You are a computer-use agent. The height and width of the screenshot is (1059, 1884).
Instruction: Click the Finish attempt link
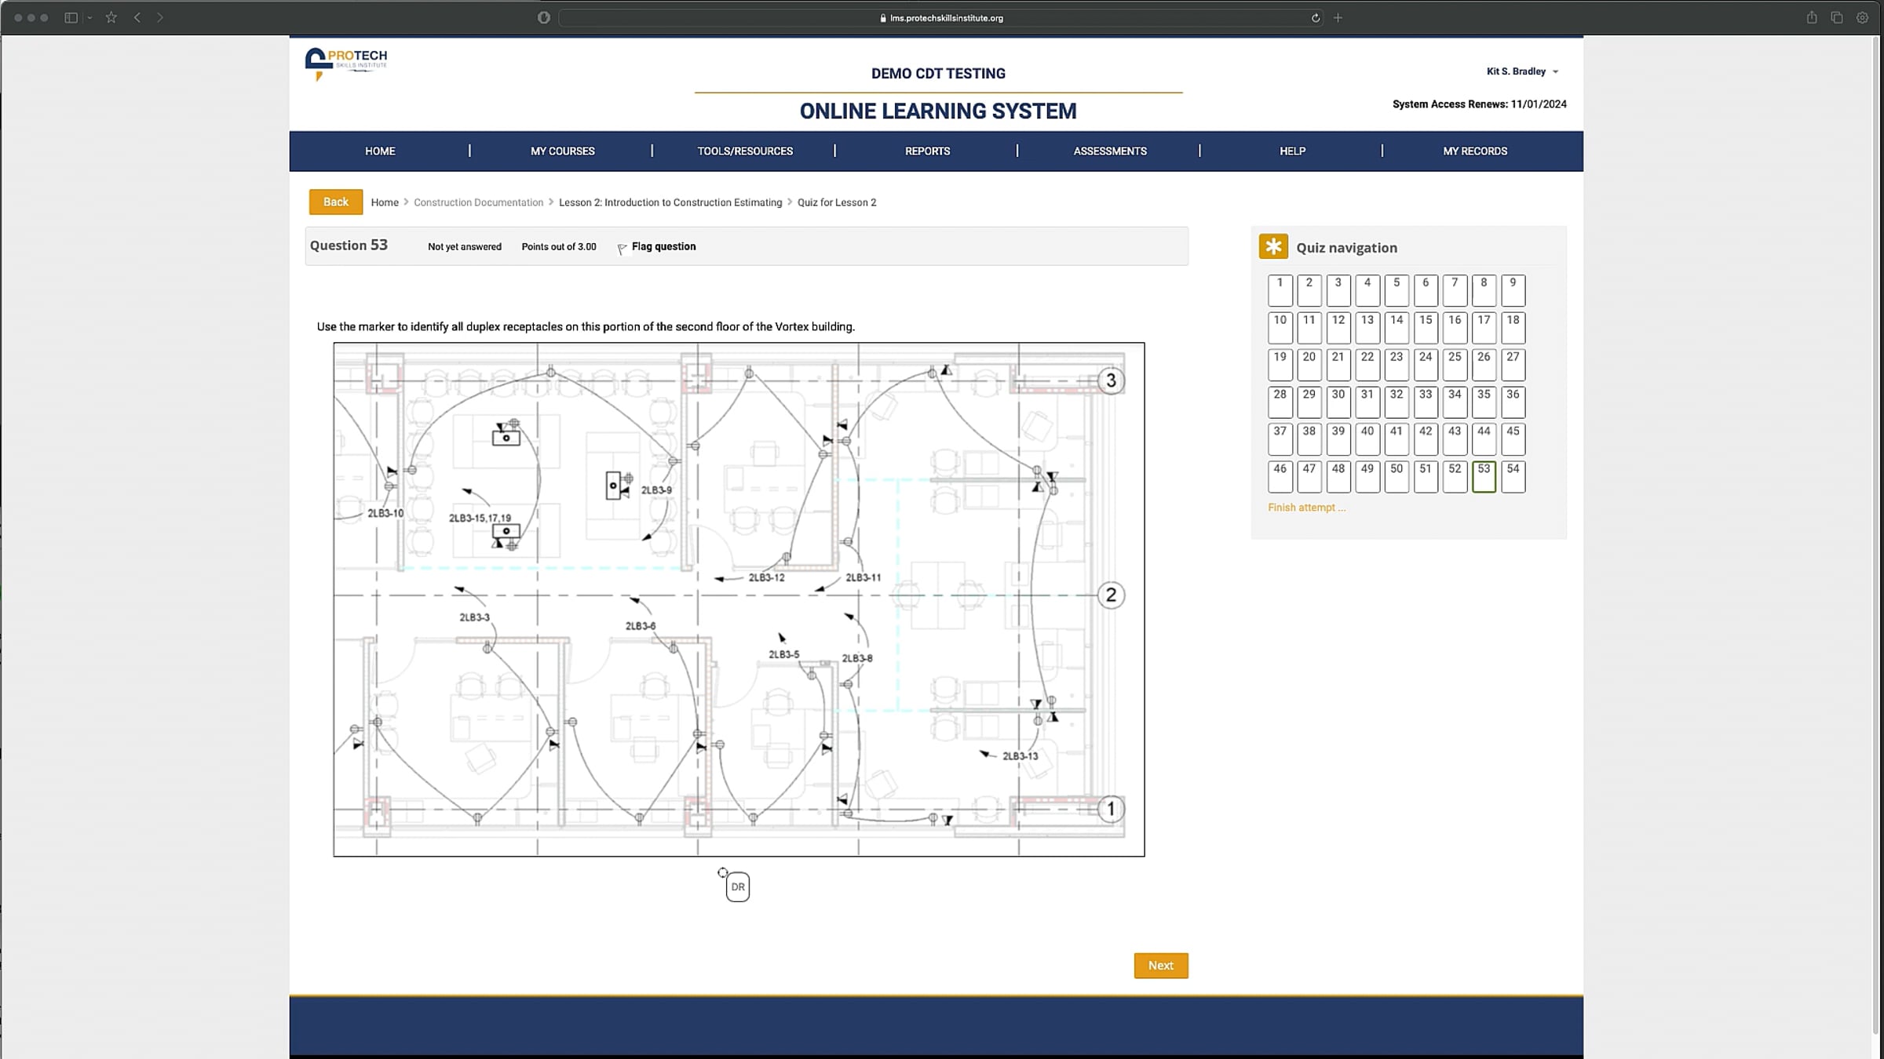1305,508
